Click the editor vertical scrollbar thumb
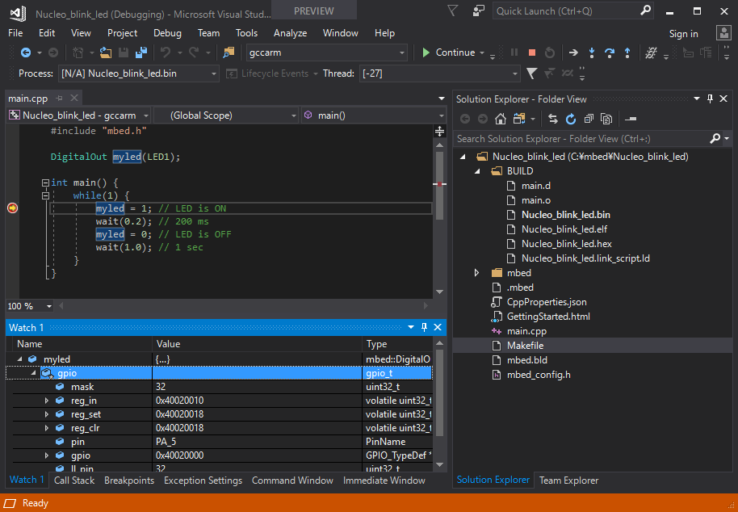The width and height of the screenshot is (738, 512). (x=439, y=185)
